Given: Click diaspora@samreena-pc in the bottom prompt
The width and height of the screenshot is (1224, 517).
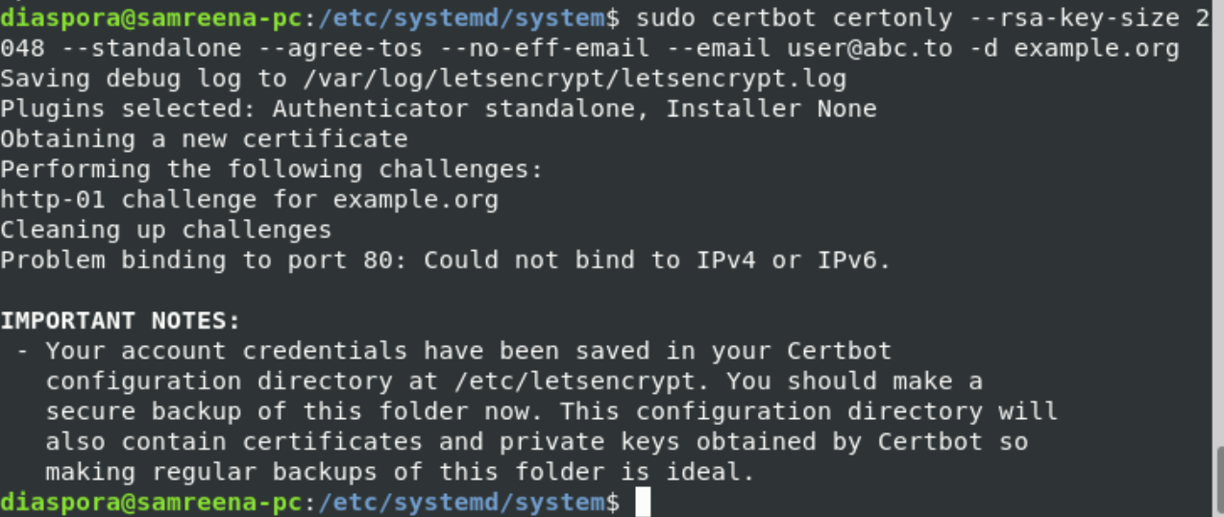Looking at the screenshot, I should click(151, 503).
